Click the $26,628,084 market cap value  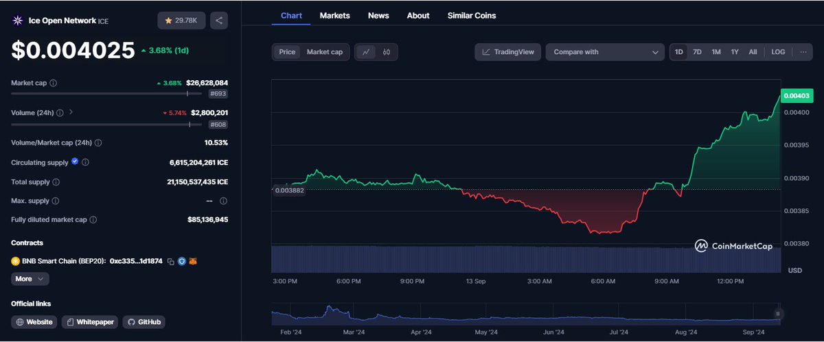207,83
